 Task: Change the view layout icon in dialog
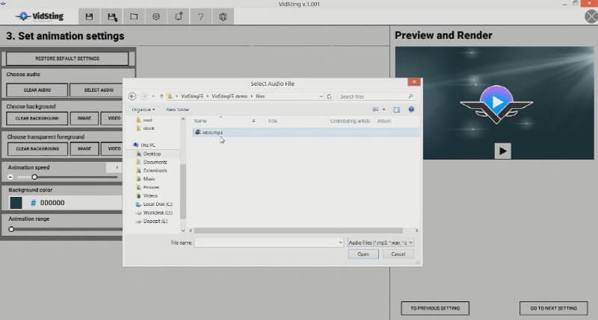tap(376, 110)
